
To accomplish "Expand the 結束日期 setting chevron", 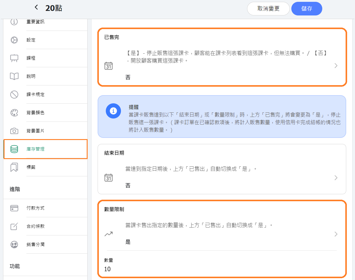I will (x=336, y=178).
